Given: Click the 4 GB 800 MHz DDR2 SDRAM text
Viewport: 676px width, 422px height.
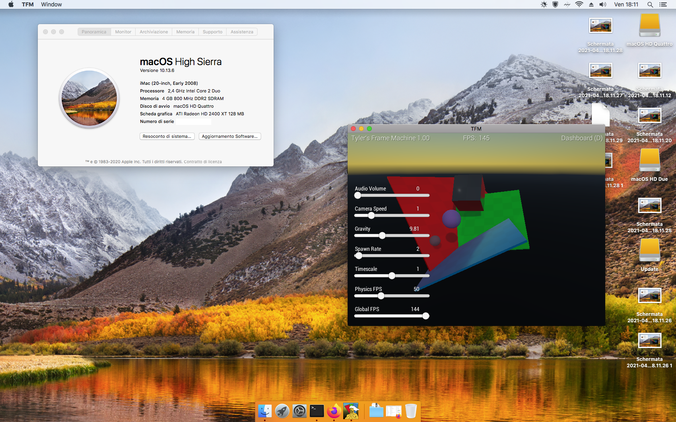Looking at the screenshot, I should pyautogui.click(x=193, y=98).
